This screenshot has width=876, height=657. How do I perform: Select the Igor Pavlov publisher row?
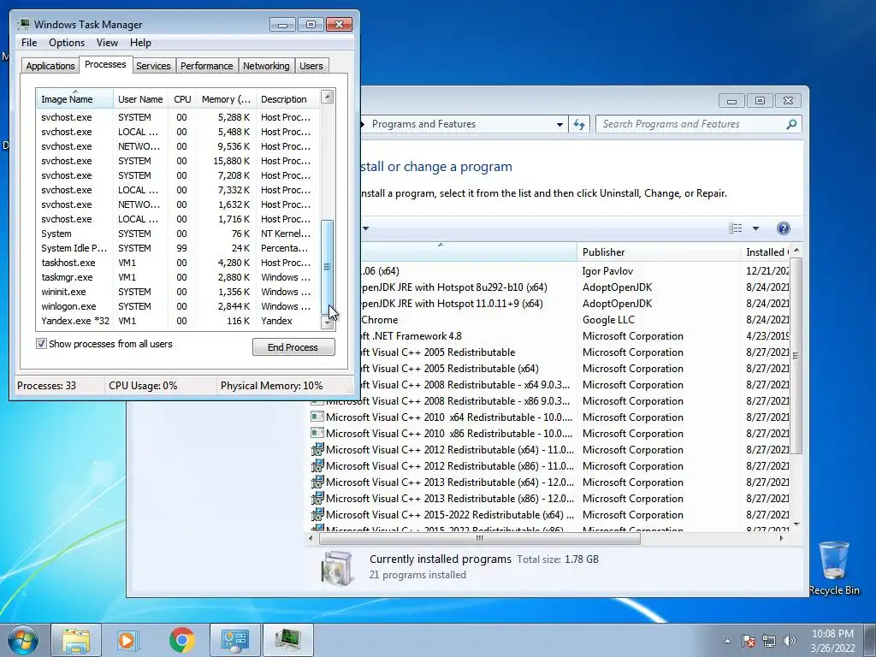[x=575, y=271]
